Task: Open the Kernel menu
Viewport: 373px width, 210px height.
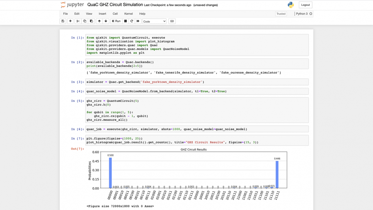Action: click(128, 14)
